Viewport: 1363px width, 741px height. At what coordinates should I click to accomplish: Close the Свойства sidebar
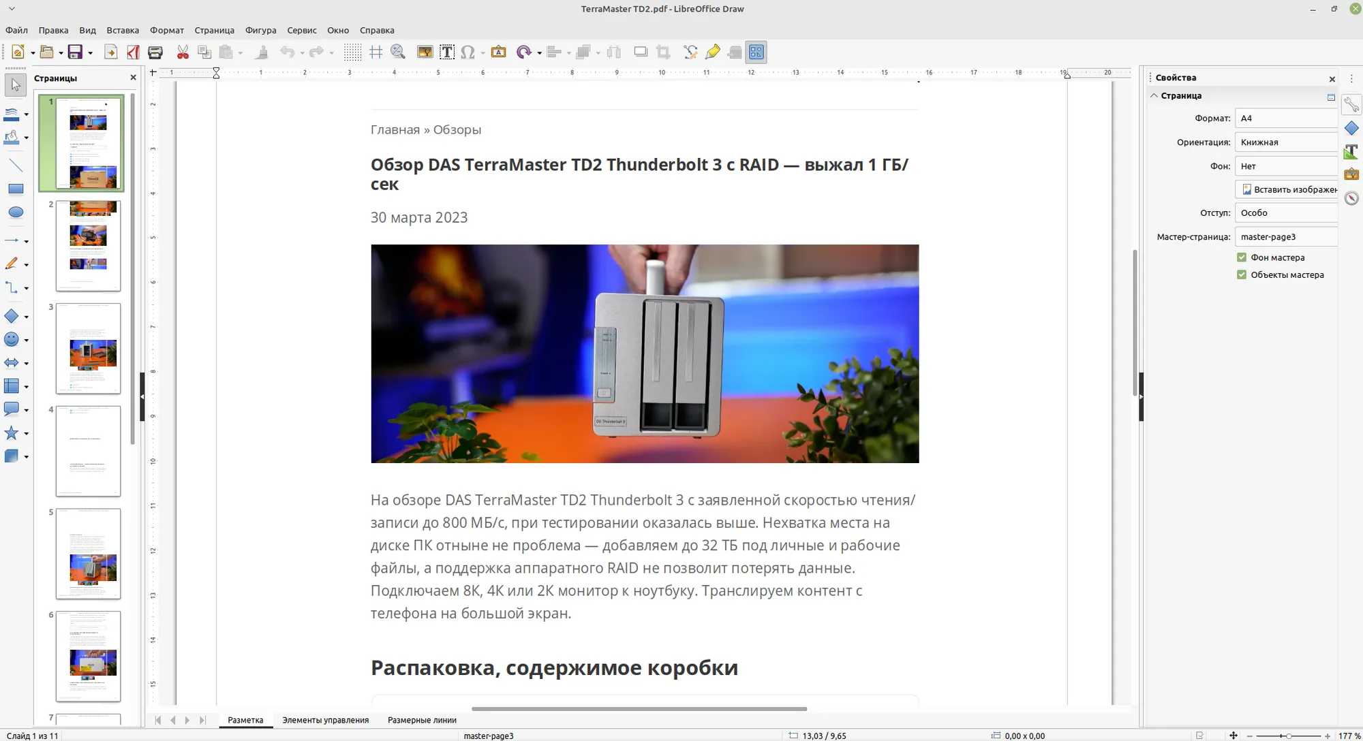point(1332,79)
